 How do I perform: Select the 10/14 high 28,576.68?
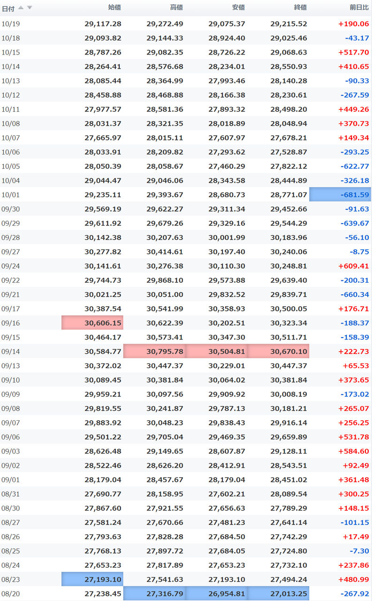point(165,66)
